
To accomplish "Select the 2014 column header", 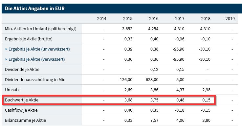I will pos(102,18).
